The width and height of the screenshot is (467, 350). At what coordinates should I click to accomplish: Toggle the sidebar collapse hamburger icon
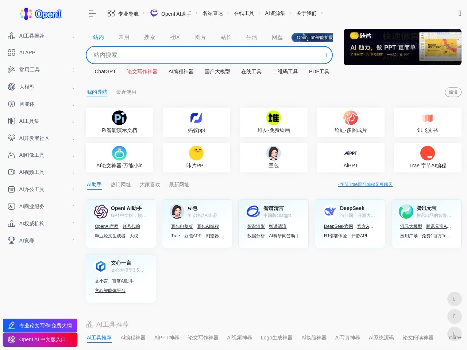pyautogui.click(x=92, y=14)
